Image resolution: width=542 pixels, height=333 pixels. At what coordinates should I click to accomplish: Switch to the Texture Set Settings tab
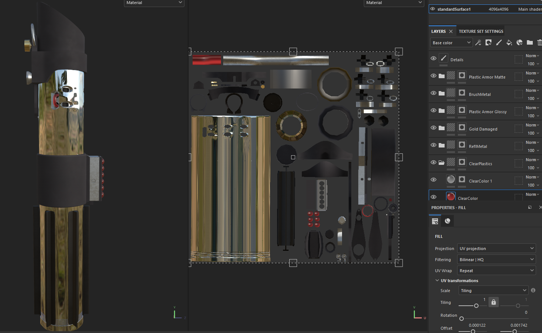click(481, 31)
